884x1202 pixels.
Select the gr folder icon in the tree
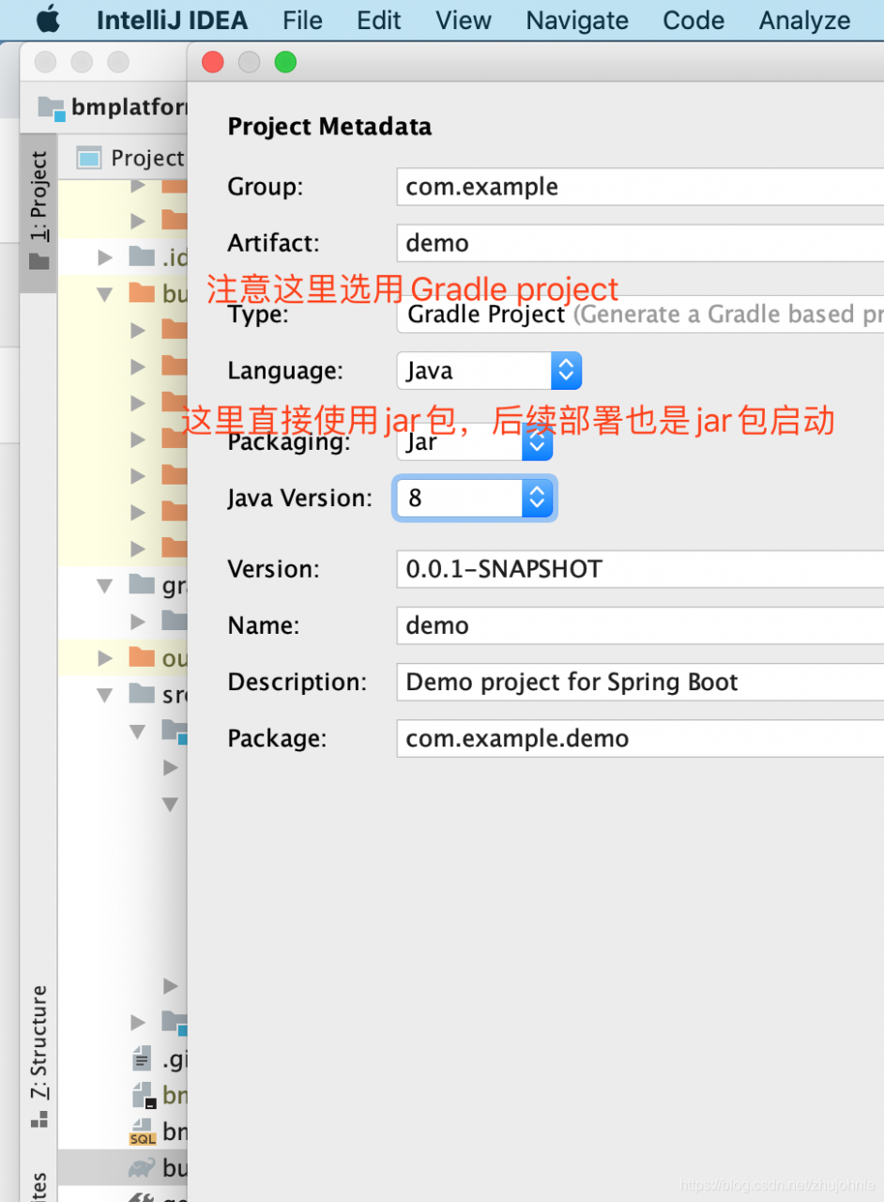click(x=142, y=584)
